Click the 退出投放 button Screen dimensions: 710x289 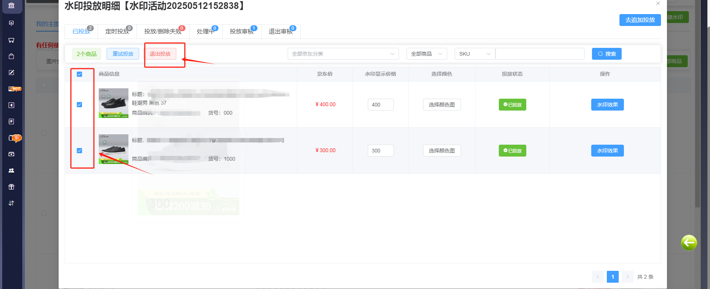[x=160, y=54]
